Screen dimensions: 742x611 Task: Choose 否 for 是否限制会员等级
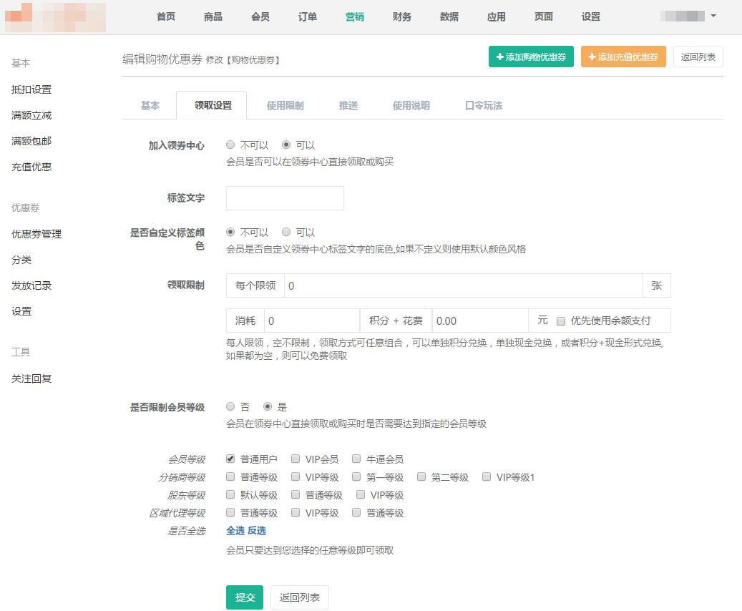coord(230,406)
